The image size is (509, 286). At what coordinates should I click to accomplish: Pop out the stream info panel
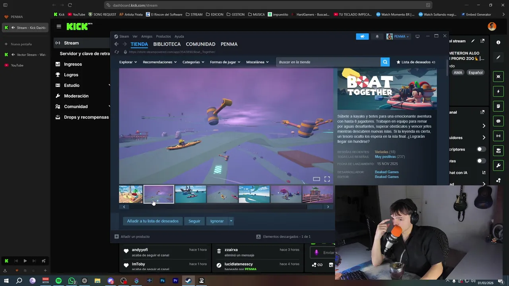482,41
